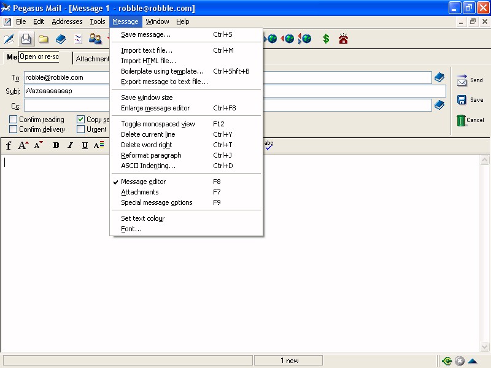Open Font... from the Message menu
Screen dimensions: 491x368
[x=187, y=229]
